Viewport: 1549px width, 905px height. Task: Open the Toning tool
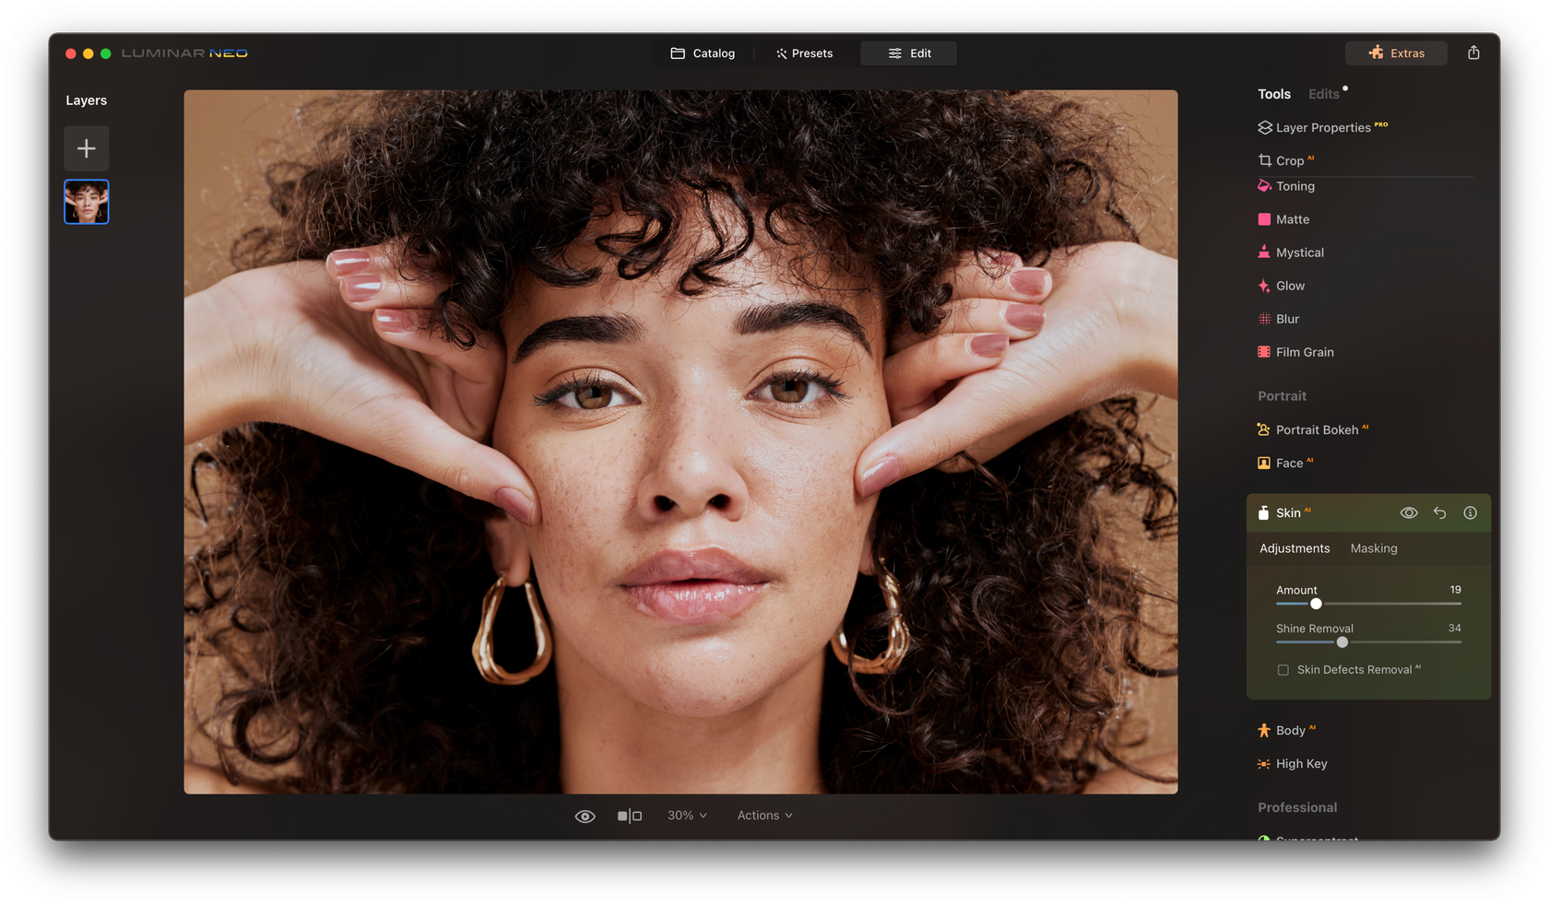[x=1295, y=185]
